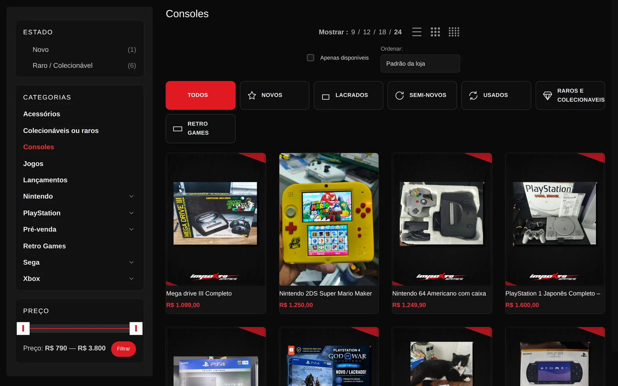Viewport: 618px width, 386px height.
Task: Expand the Pré-venda category chevron
Action: pyautogui.click(x=131, y=229)
